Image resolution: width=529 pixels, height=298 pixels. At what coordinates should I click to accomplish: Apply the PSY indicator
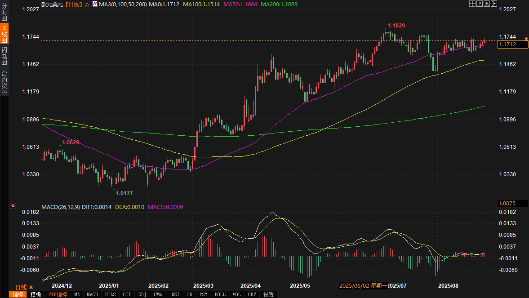203,294
